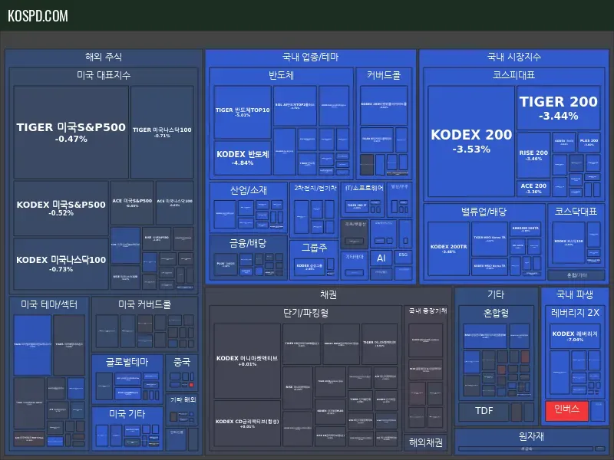Select the 미국 기타 group header
The image size is (614, 460).
(127, 413)
